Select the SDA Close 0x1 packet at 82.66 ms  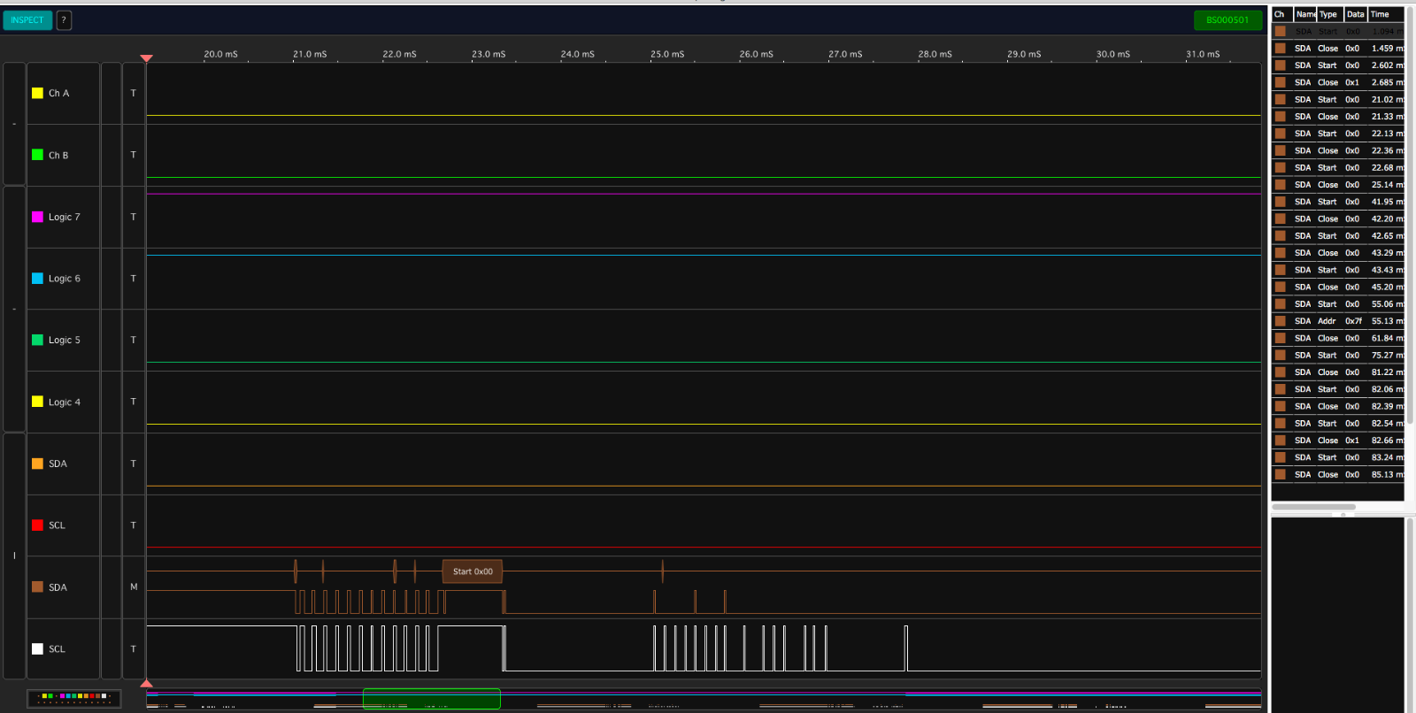point(1338,441)
